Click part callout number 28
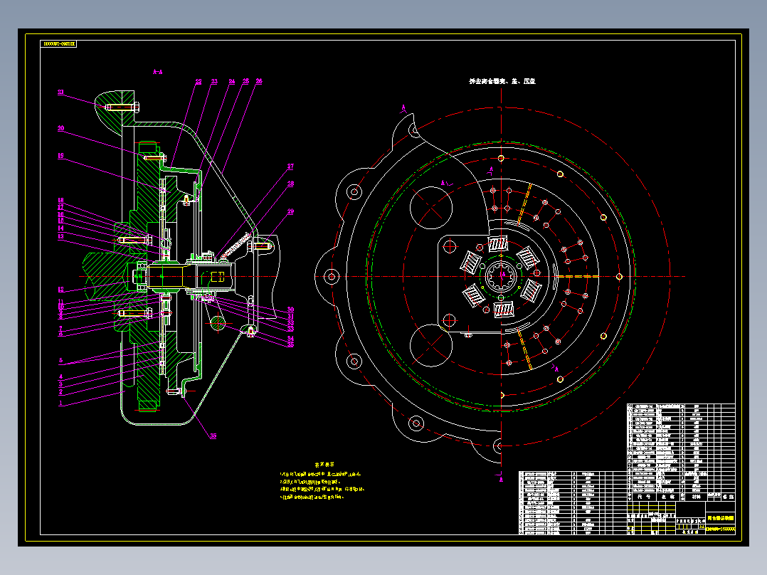 [290, 184]
